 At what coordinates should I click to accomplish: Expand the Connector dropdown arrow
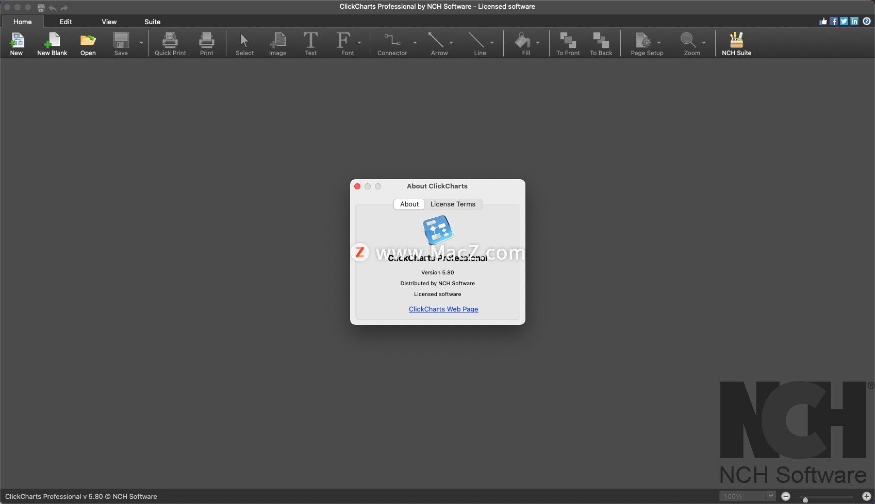tap(415, 43)
